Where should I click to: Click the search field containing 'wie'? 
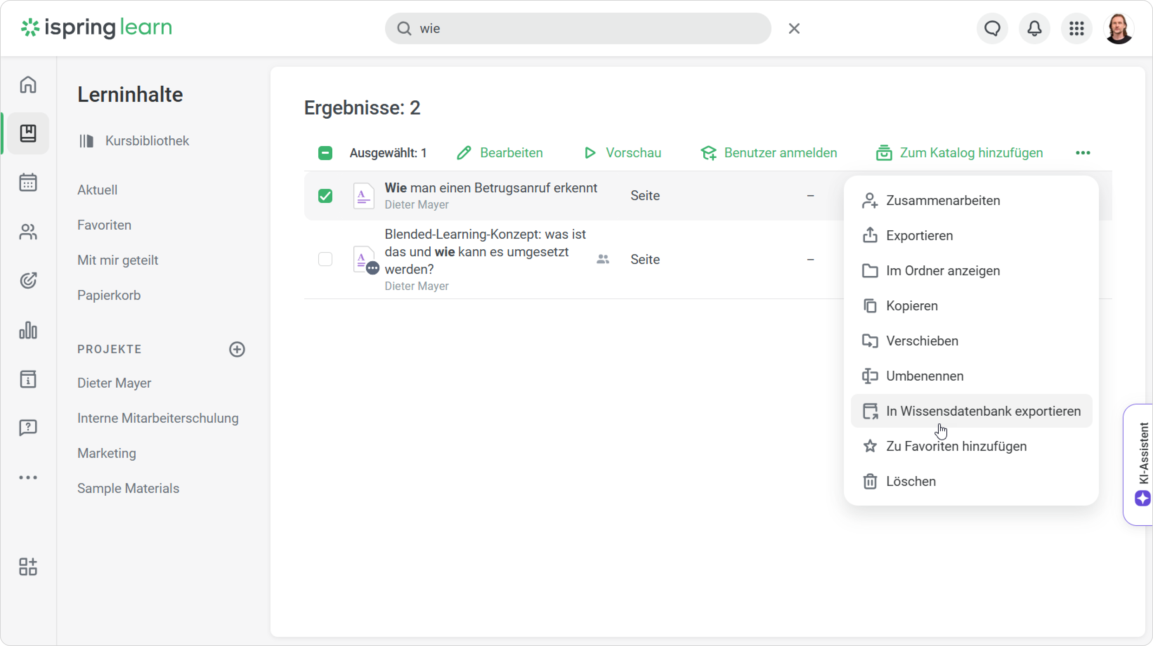[578, 29]
